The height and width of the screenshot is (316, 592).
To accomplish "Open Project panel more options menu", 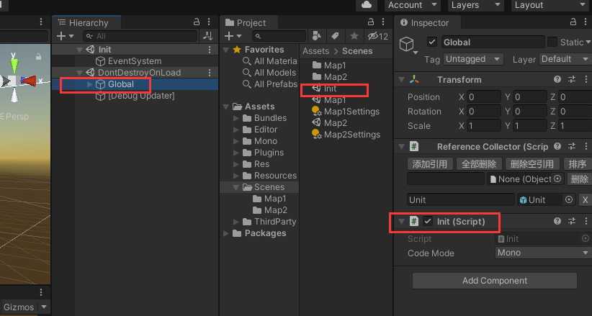I will pyautogui.click(x=383, y=22).
